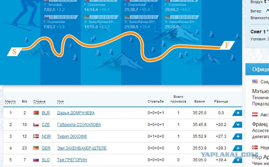Sort table by Место column
This screenshot has width=269, height=167.
coord(11,102)
